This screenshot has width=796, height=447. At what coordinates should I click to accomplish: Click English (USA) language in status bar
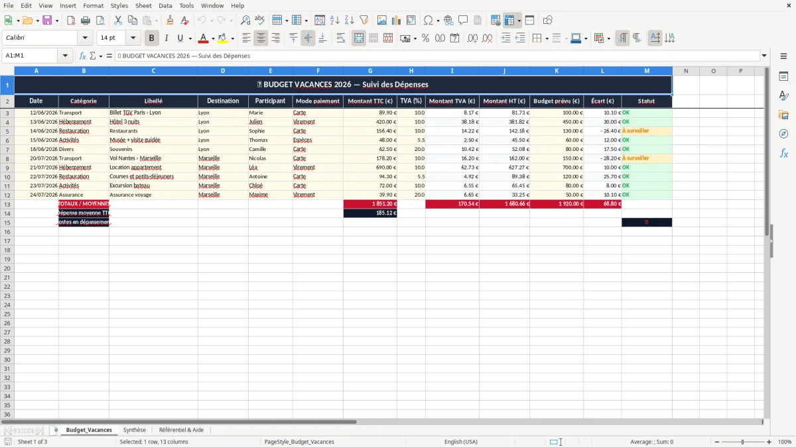pos(461,442)
